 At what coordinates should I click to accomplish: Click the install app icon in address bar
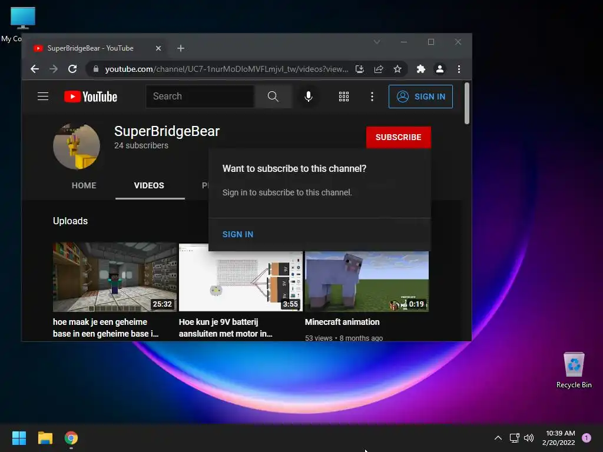pos(360,69)
